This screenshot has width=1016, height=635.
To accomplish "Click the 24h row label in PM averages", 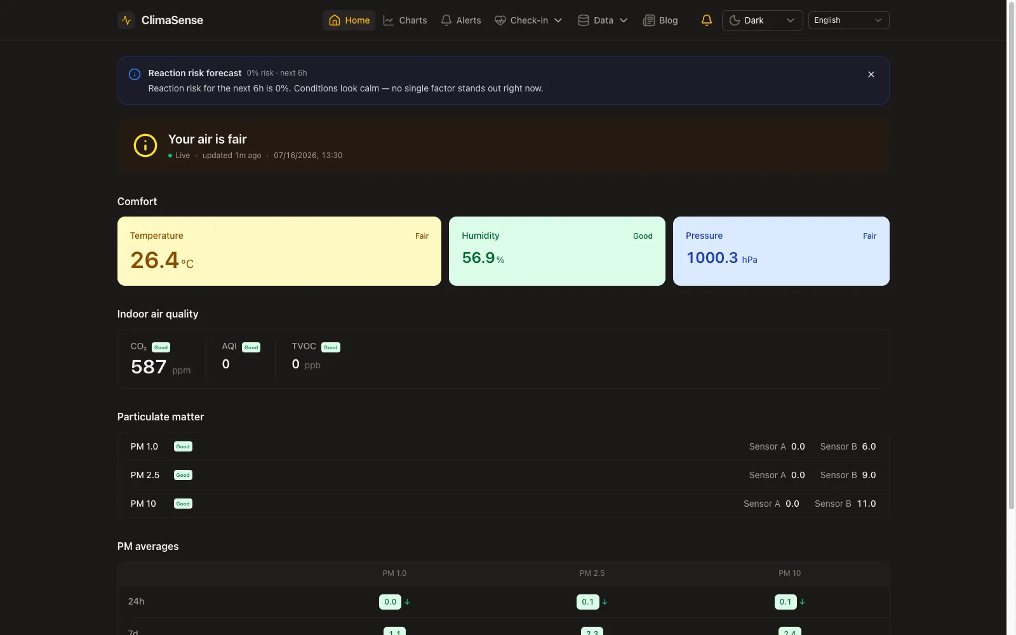I will click(136, 601).
